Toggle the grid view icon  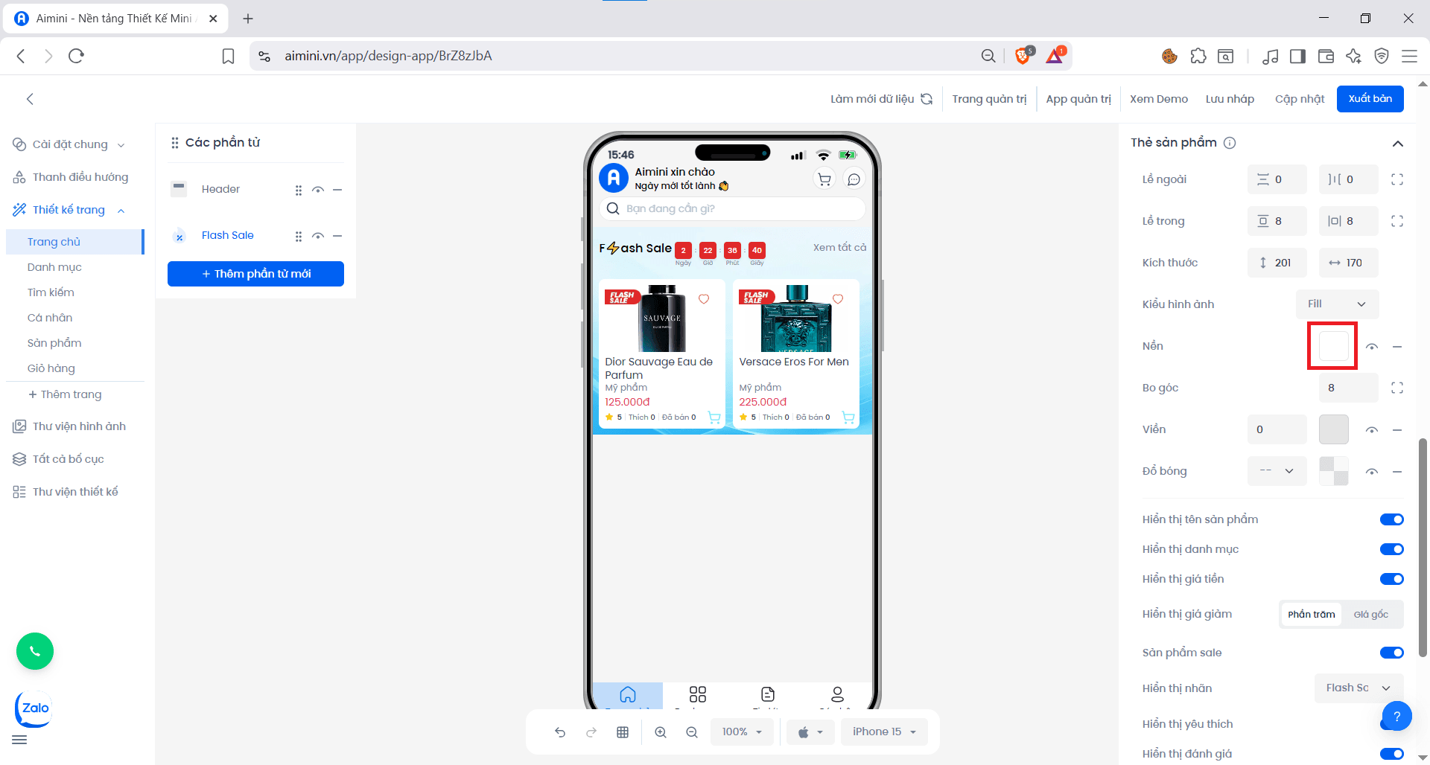[x=623, y=732]
